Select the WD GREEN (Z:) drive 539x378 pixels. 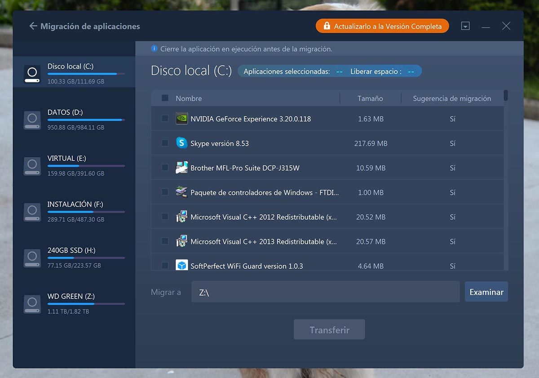tap(74, 304)
